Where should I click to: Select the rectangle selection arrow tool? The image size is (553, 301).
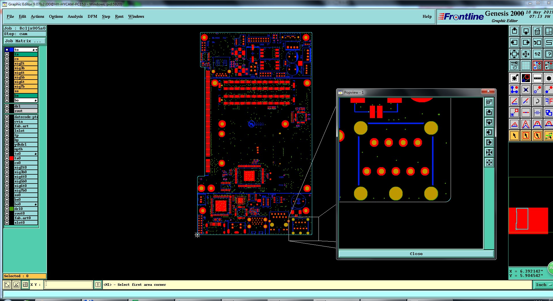point(526,136)
